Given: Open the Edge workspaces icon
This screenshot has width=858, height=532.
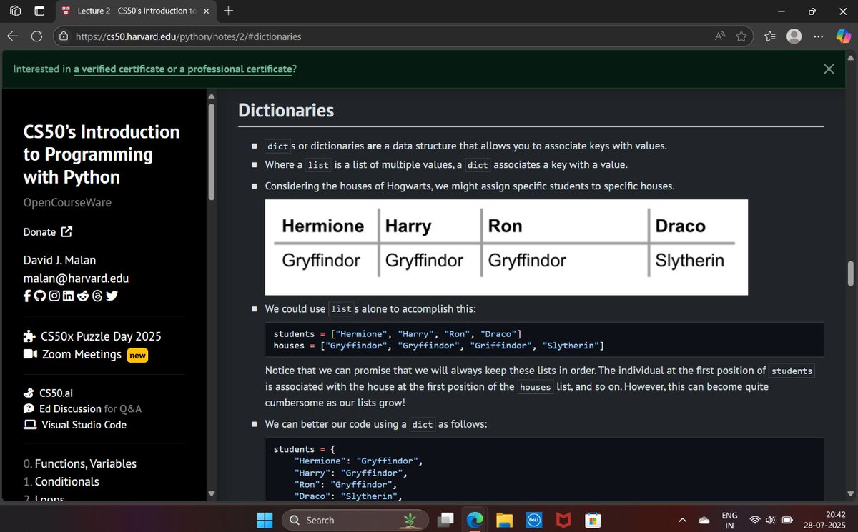Looking at the screenshot, I should point(16,11).
